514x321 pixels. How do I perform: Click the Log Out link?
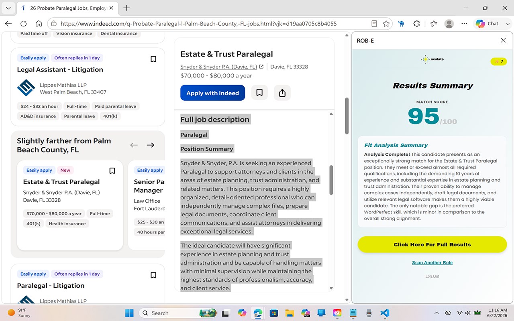(x=432, y=276)
